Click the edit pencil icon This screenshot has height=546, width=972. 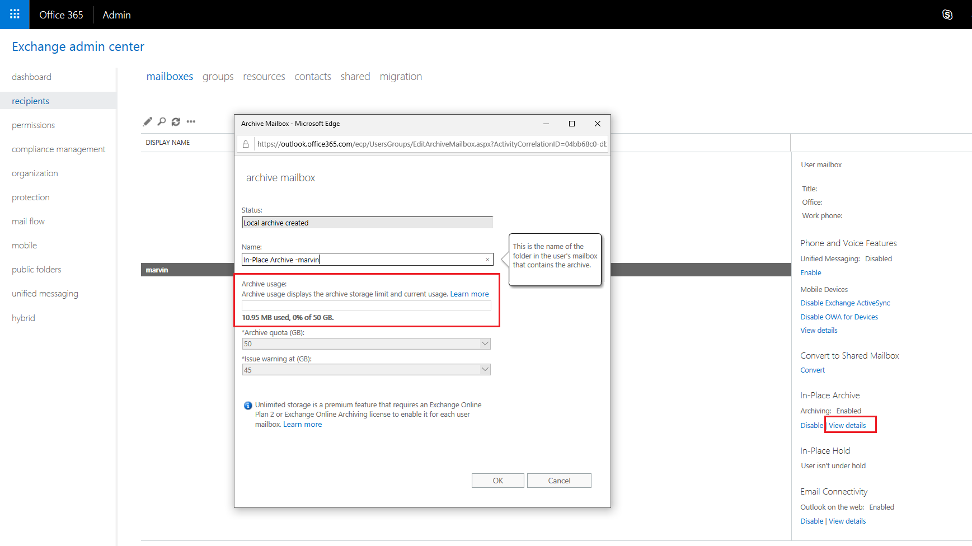[x=147, y=121]
